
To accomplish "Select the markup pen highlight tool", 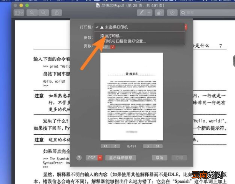I will (142, 13).
